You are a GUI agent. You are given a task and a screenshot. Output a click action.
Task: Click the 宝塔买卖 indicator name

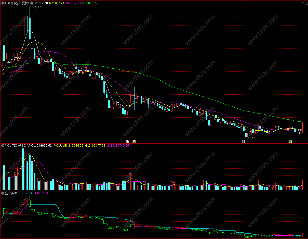click(x=11, y=193)
